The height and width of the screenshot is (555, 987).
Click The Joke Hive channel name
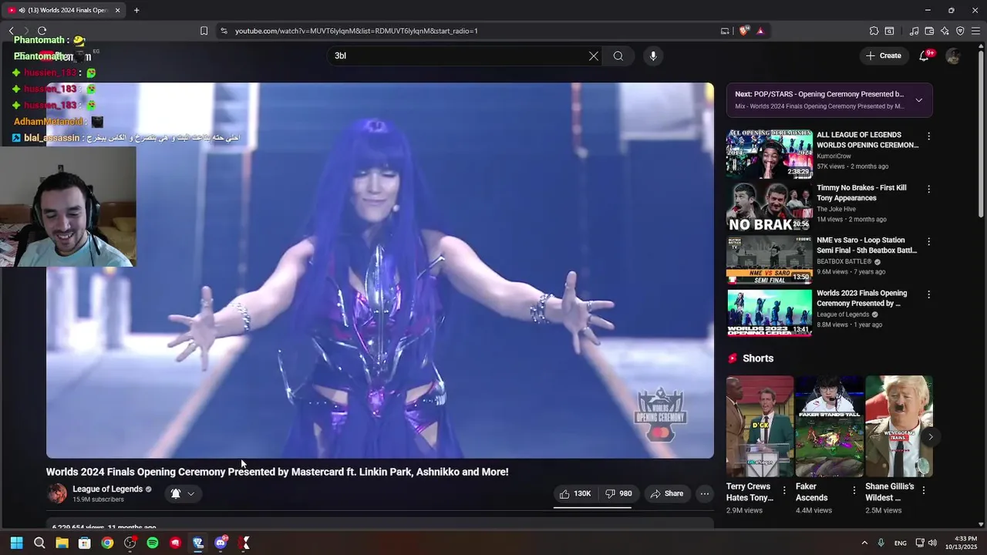[836, 209]
